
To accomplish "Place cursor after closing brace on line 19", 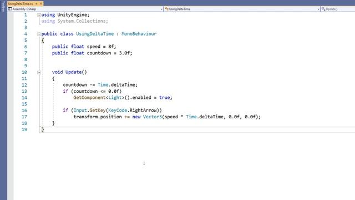I will click(x=44, y=129).
